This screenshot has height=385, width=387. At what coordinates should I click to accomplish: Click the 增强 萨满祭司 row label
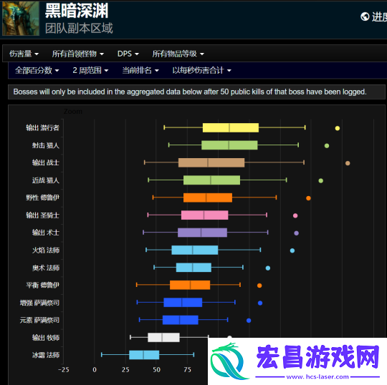(x=39, y=303)
